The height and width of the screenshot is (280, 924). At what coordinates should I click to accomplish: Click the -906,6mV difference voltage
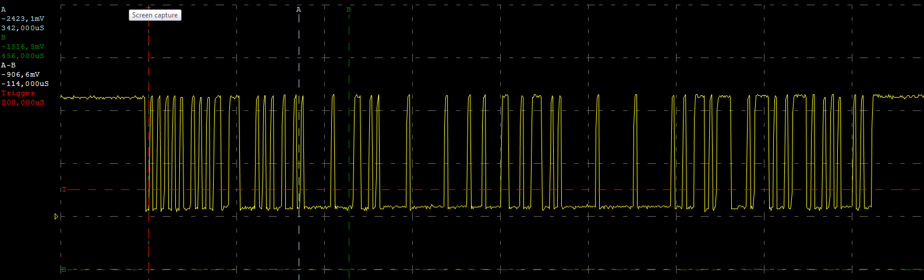[20, 74]
